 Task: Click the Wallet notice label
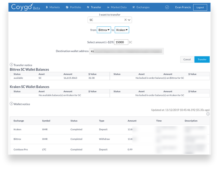(22, 104)
